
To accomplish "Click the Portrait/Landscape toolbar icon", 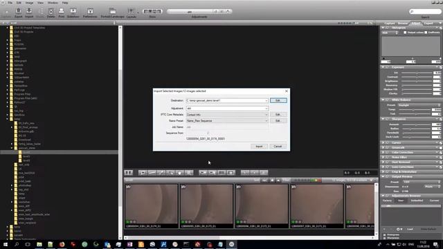I will [112, 11].
